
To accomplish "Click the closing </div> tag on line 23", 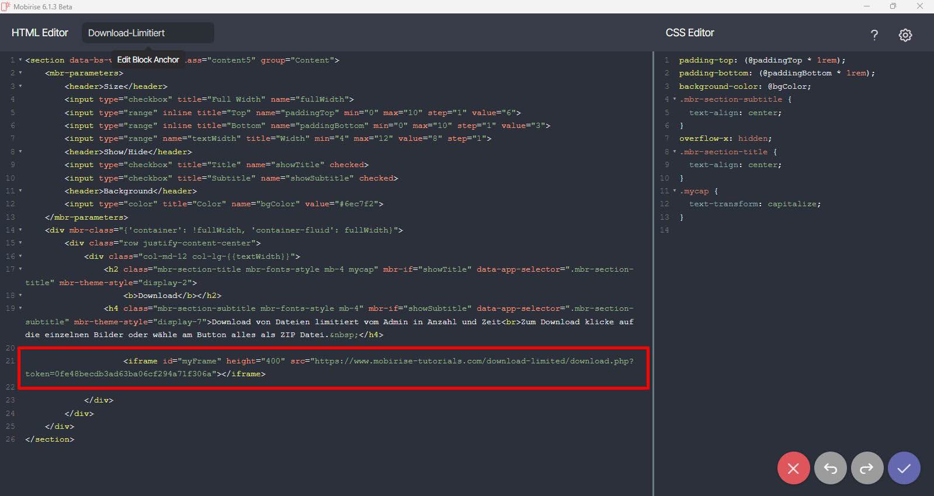I will pos(99,400).
